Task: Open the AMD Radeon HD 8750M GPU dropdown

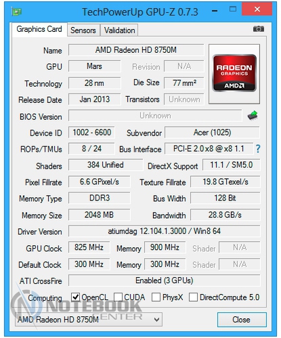Action: (89, 320)
